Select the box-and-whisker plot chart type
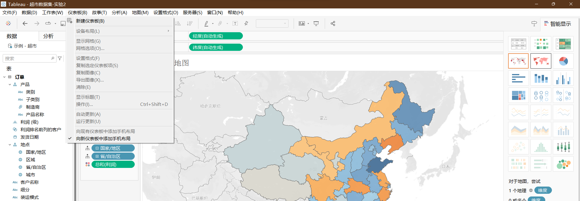Viewport: 580px width, 201px height. tap(563, 147)
